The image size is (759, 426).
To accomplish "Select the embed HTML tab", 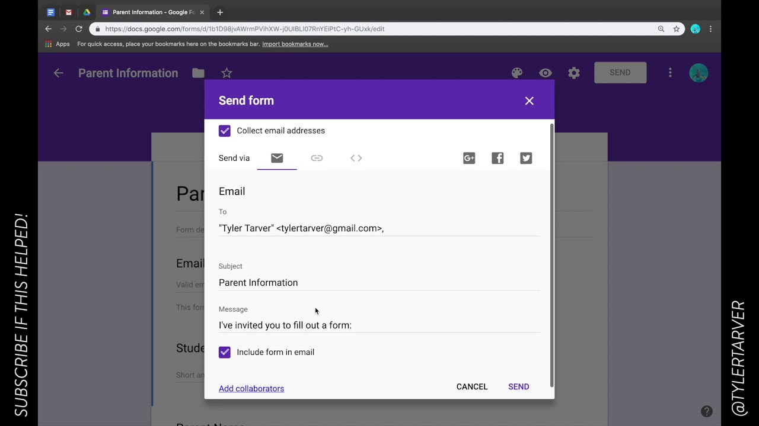I will 356,158.
